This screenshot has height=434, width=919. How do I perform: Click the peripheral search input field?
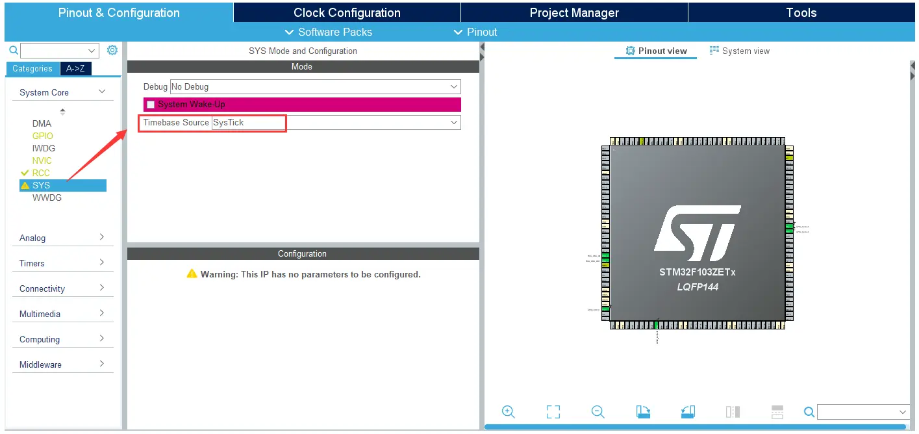point(53,51)
